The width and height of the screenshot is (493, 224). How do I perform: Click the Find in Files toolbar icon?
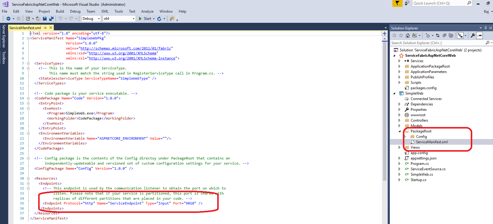[172, 19]
